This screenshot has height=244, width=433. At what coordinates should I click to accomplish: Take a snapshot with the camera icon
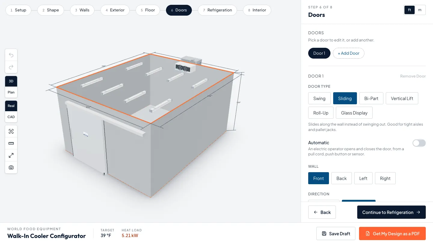pyautogui.click(x=11, y=167)
